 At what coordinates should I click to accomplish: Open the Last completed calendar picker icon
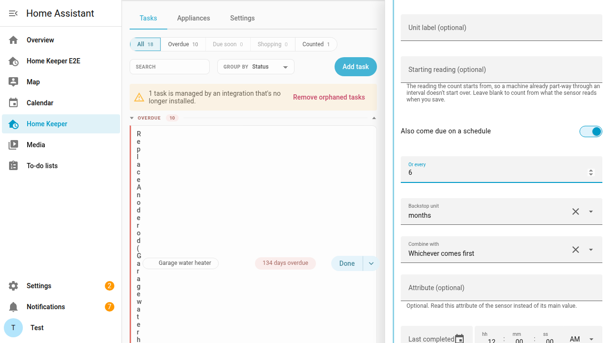point(459,339)
